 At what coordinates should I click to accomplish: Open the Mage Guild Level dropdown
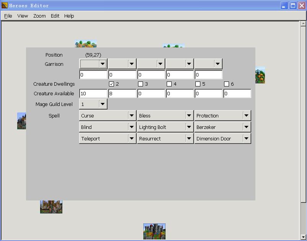point(93,104)
